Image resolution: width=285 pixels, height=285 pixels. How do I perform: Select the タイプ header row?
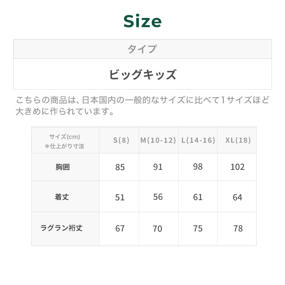pyautogui.click(x=142, y=49)
